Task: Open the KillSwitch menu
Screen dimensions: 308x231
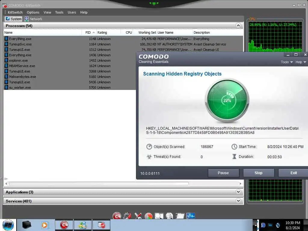Action: coord(15,12)
